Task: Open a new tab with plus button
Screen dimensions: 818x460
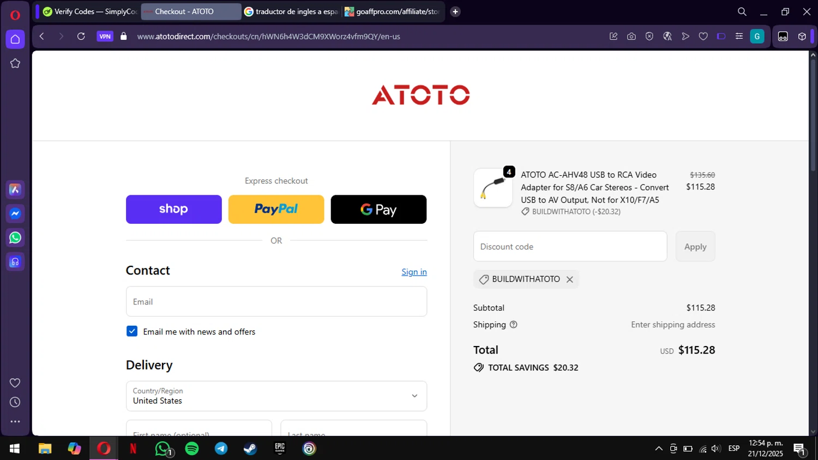Action: point(455,11)
